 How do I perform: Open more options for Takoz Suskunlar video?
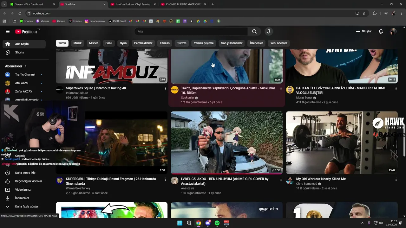click(x=281, y=89)
